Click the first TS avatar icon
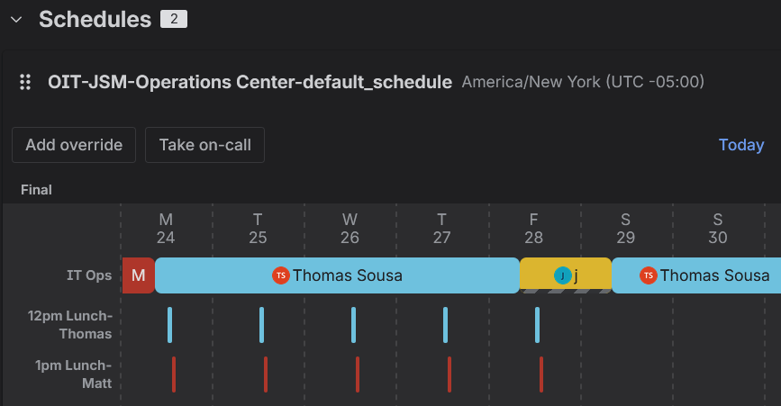Image resolution: width=781 pixels, height=406 pixels. 280,275
